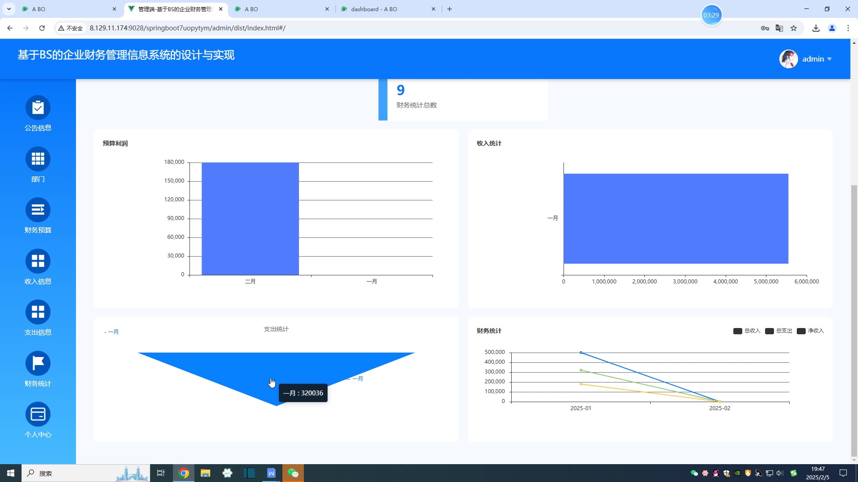This screenshot has width=858, height=482.
Task: Open 收入信息 from the sidebar
Action: [38, 262]
